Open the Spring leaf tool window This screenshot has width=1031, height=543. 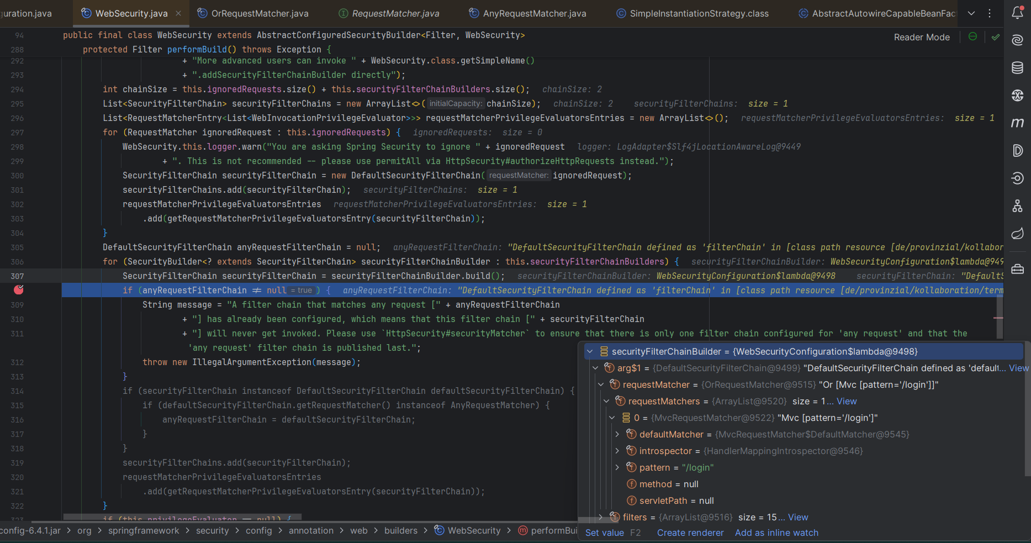(1017, 234)
